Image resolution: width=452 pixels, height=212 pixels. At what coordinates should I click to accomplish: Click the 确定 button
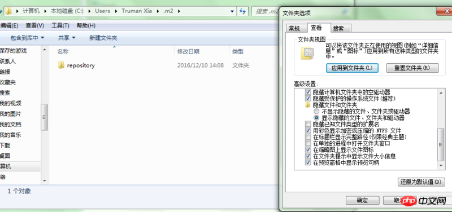(362, 201)
